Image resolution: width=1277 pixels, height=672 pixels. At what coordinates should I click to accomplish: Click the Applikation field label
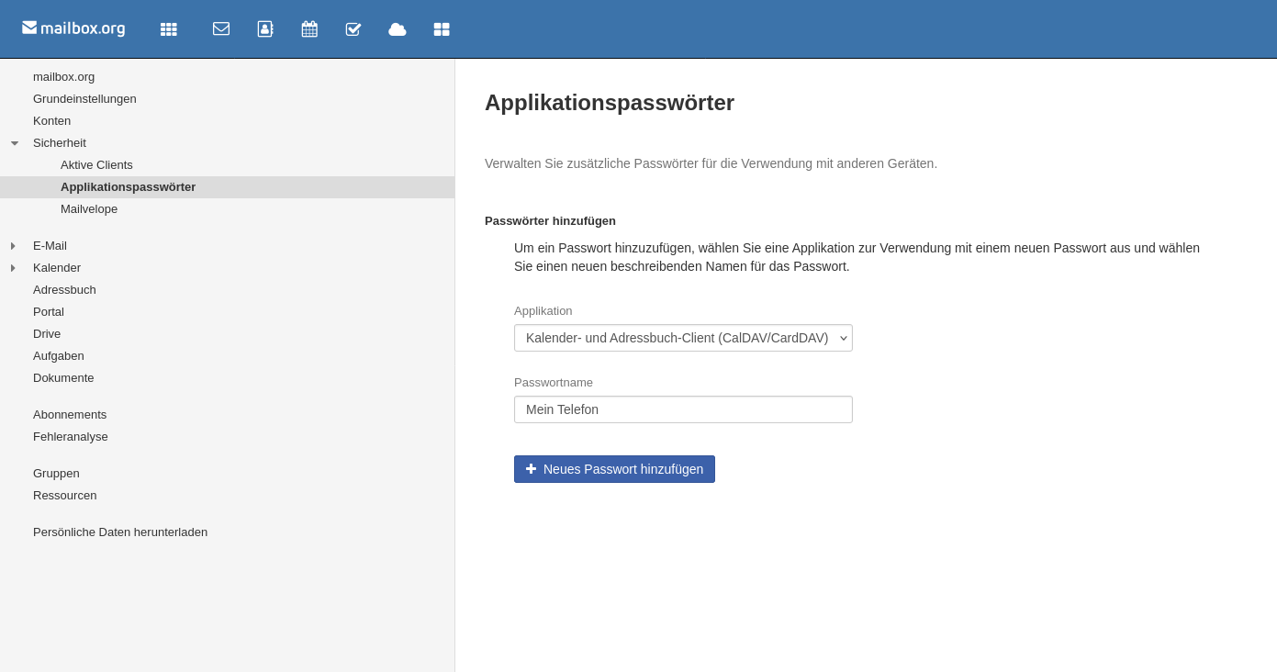(x=543, y=311)
